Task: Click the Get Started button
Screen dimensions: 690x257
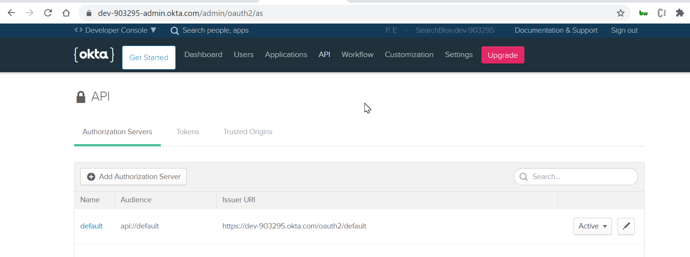Action: click(x=149, y=57)
